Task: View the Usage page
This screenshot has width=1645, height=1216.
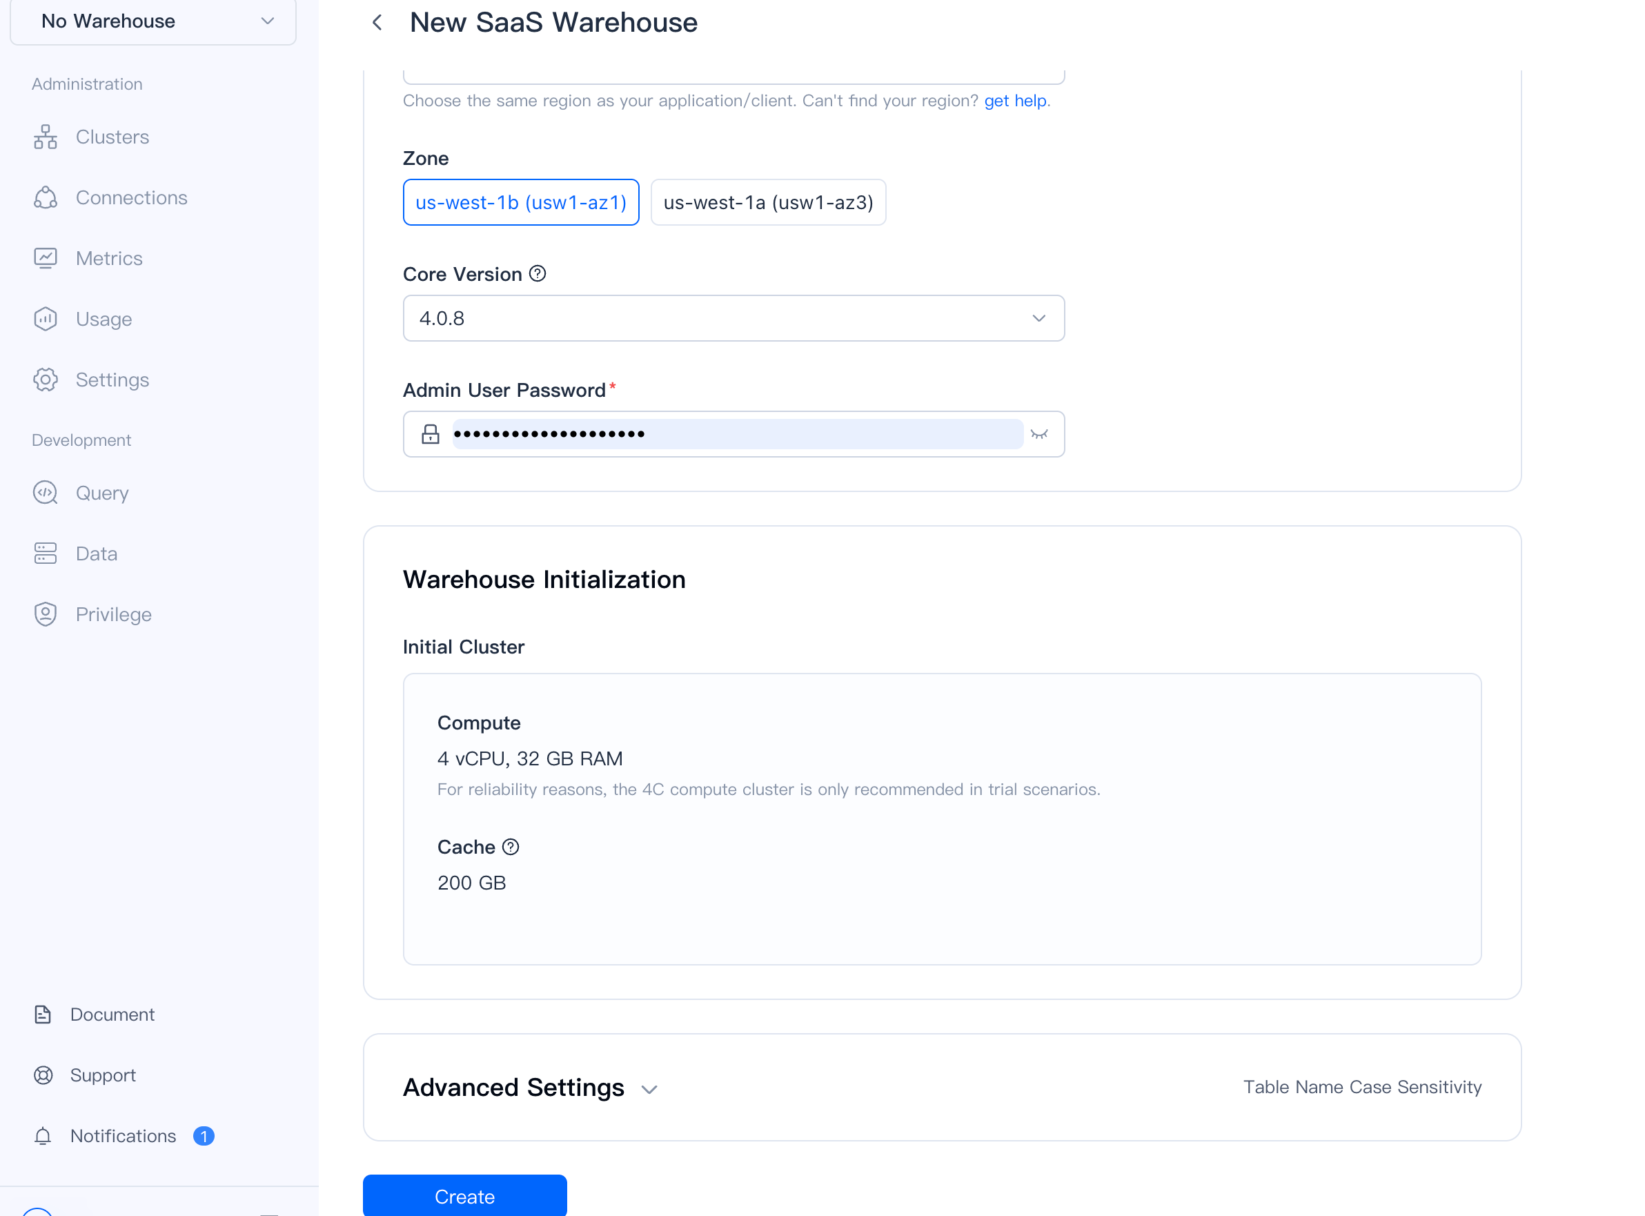Action: coord(103,319)
